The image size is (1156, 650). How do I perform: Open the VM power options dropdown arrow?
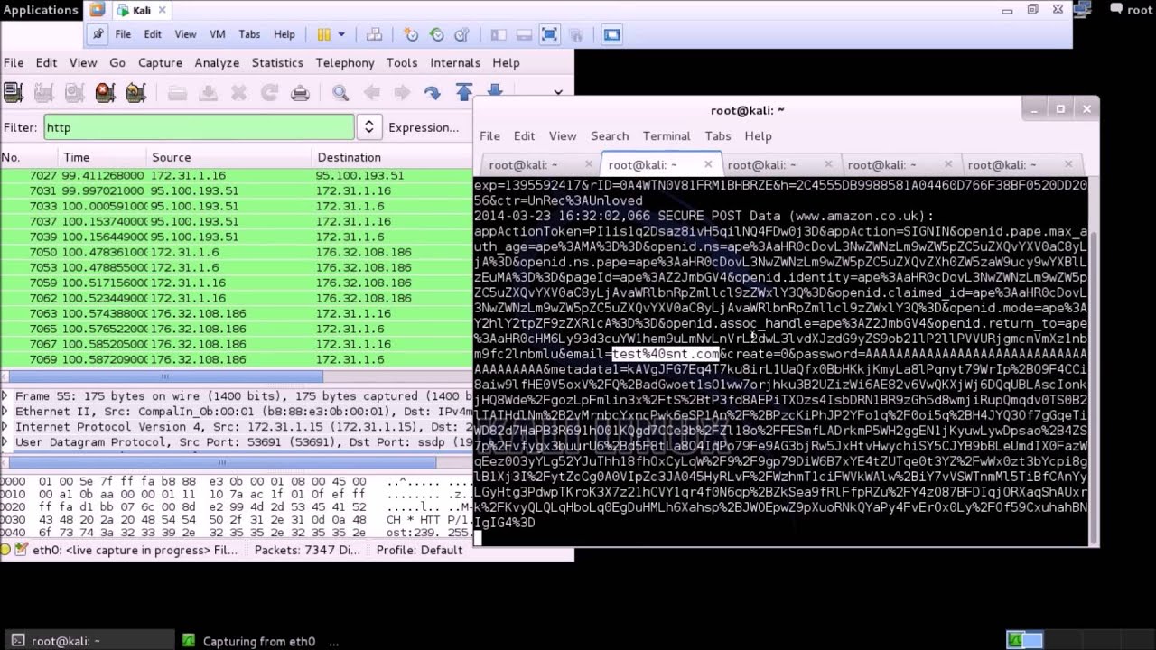341,34
